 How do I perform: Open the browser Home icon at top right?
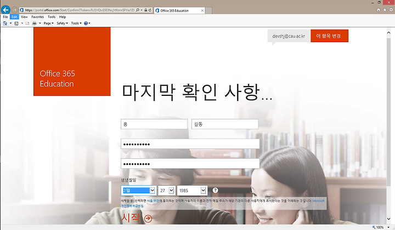coord(379,10)
